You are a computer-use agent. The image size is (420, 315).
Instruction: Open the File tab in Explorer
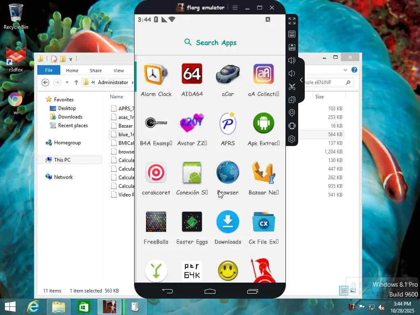(x=49, y=70)
